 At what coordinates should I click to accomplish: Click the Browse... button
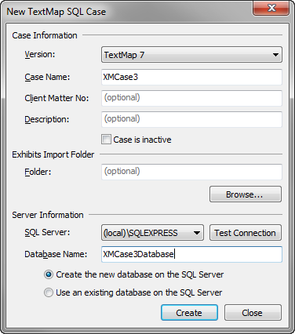pos(246,194)
